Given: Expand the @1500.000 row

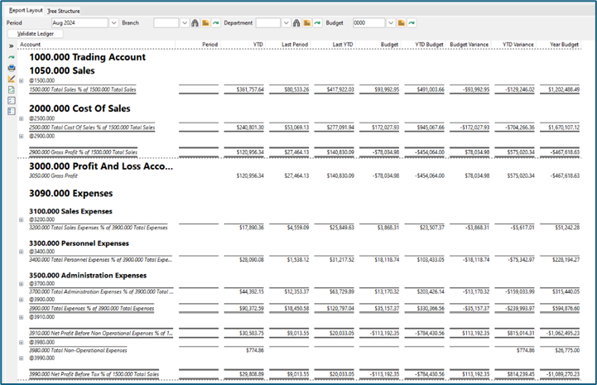Looking at the screenshot, I should (x=22, y=81).
